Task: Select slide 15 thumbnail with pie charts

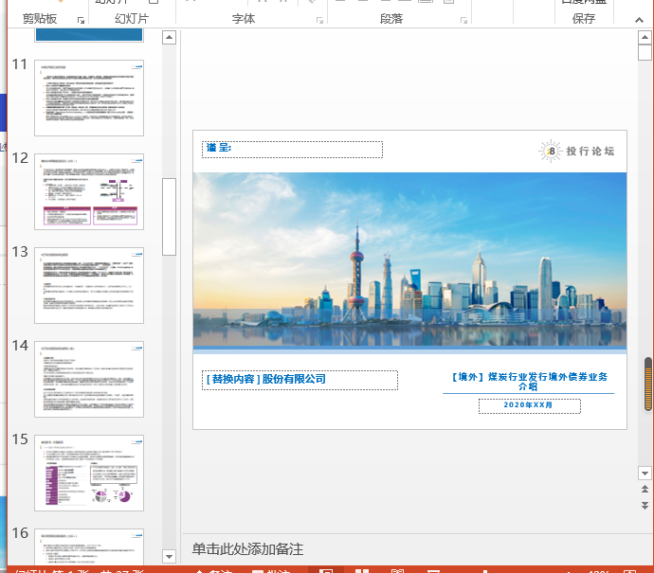Action: [89, 473]
